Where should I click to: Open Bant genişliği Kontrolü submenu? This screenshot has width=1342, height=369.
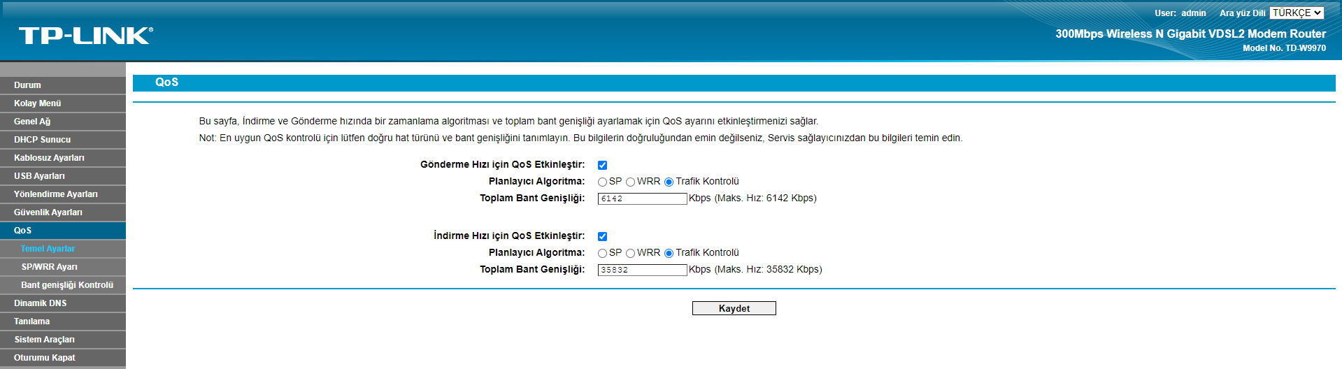pos(63,285)
